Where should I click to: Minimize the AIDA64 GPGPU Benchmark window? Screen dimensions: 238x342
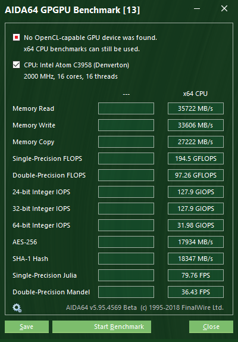[197, 9]
